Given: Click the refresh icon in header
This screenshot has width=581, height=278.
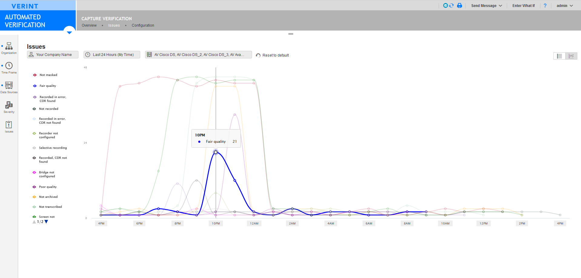Looking at the screenshot, I should pyautogui.click(x=451, y=5).
